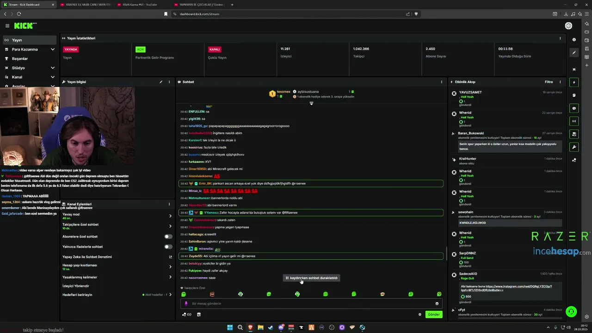
Task: Open Kanal Eylemleri three-dot menu
Action: coord(169,204)
